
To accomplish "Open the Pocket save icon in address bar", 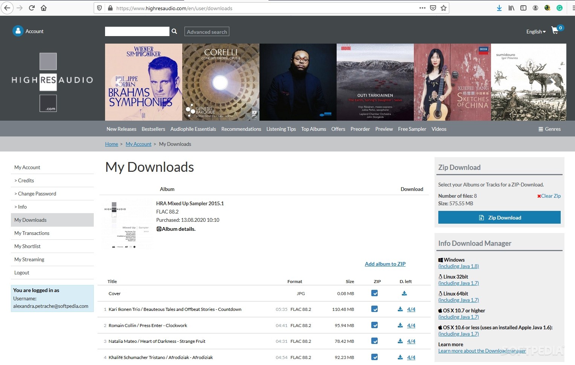I will point(433,8).
